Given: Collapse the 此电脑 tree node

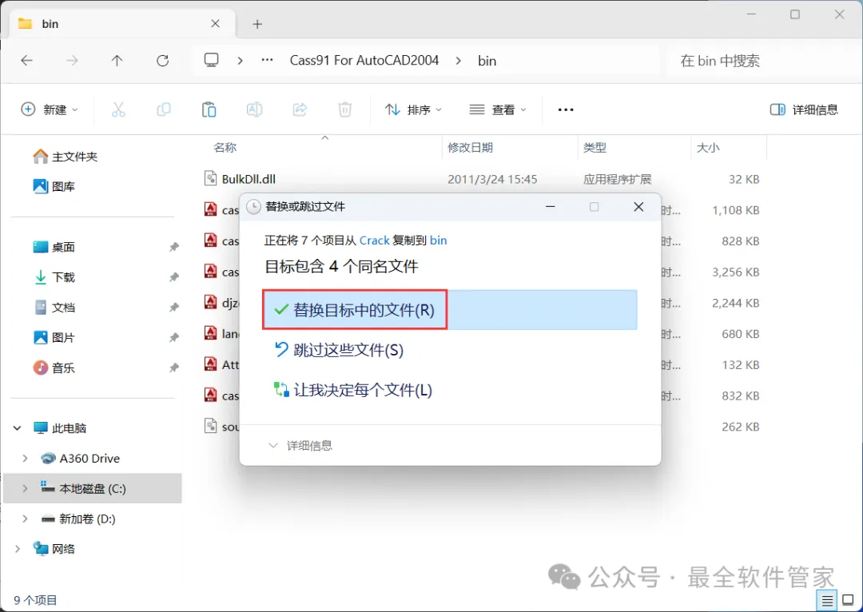Looking at the screenshot, I should coord(17,427).
